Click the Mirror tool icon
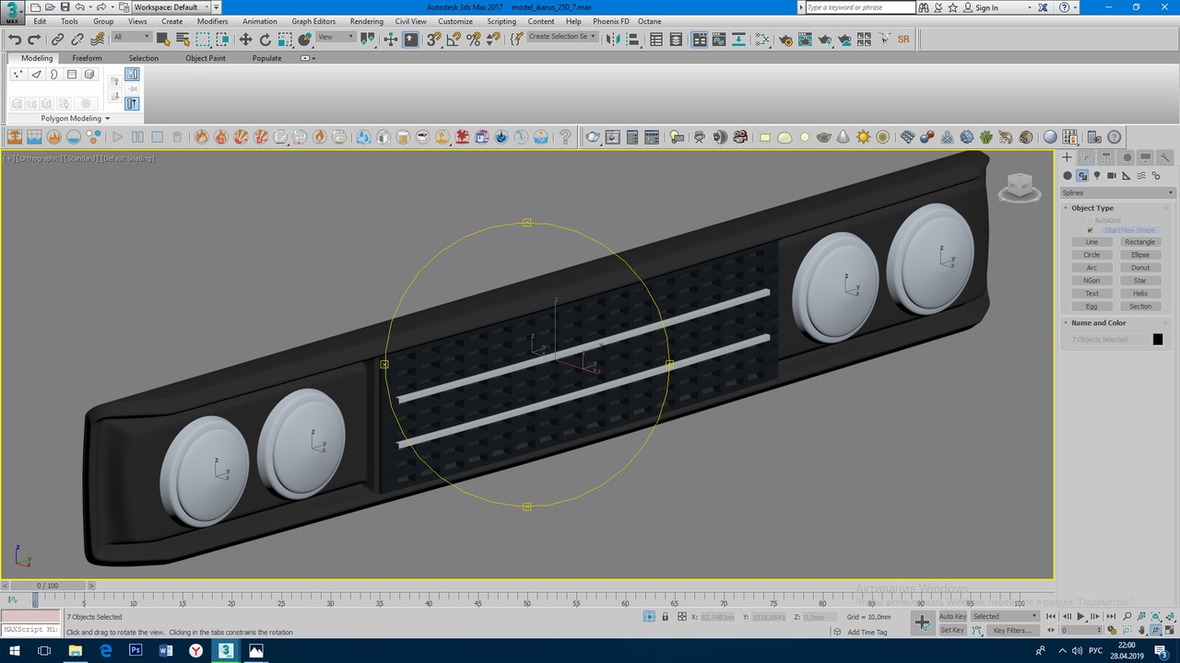The width and height of the screenshot is (1180, 663). pos(614,40)
